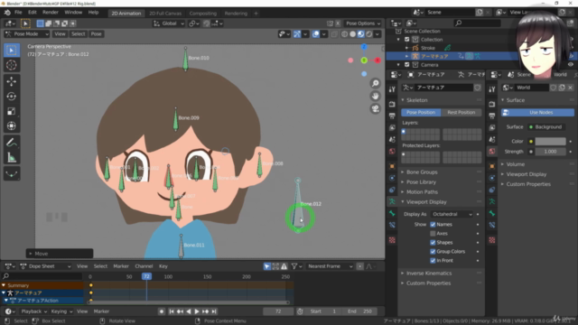Open the Global transform orientation dropdown

point(169,23)
